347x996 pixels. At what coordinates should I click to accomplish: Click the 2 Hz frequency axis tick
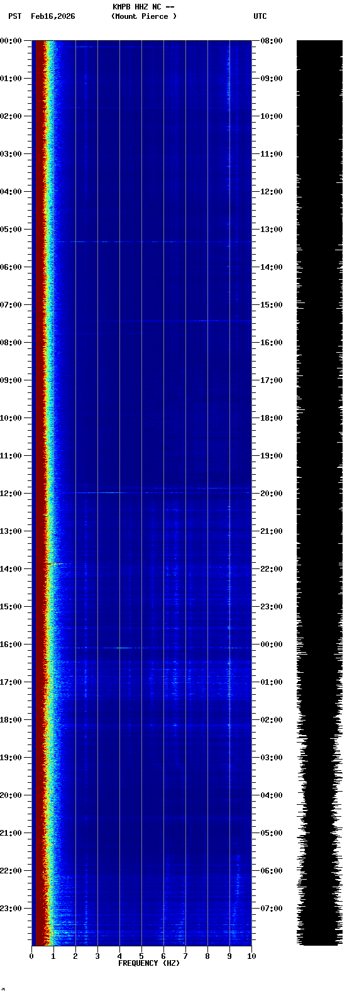click(75, 956)
